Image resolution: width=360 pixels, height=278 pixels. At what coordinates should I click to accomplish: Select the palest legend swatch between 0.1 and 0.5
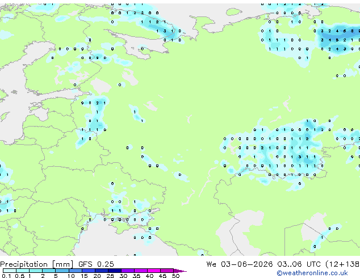(10, 271)
